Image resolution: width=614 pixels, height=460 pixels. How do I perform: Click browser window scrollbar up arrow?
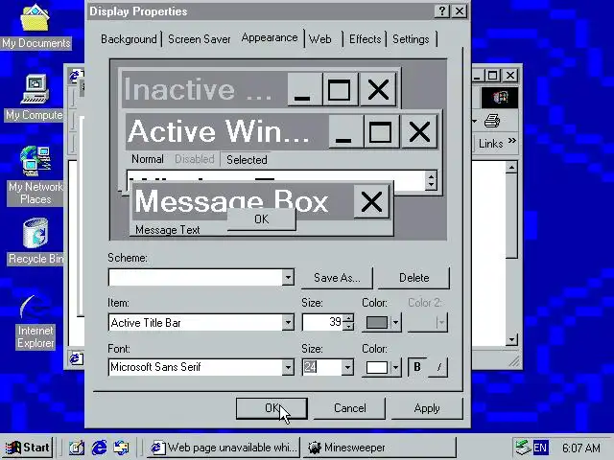tap(511, 168)
